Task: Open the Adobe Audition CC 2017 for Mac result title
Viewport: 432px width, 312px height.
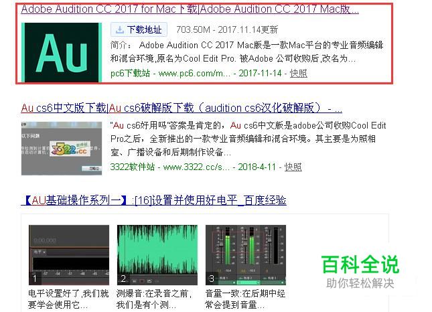Action: pos(190,9)
